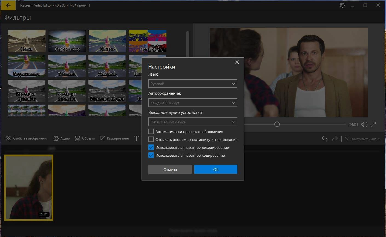
Task: Click Очистить таймлайн button
Action: tap(362, 139)
